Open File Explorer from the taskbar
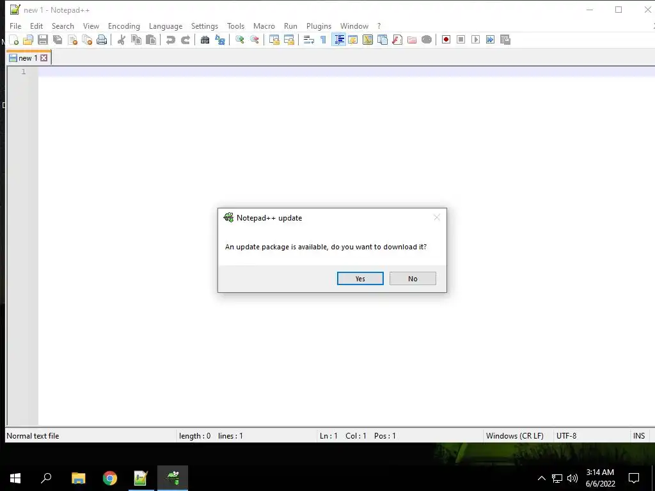Screen dimensions: 655x491 click(x=78, y=478)
